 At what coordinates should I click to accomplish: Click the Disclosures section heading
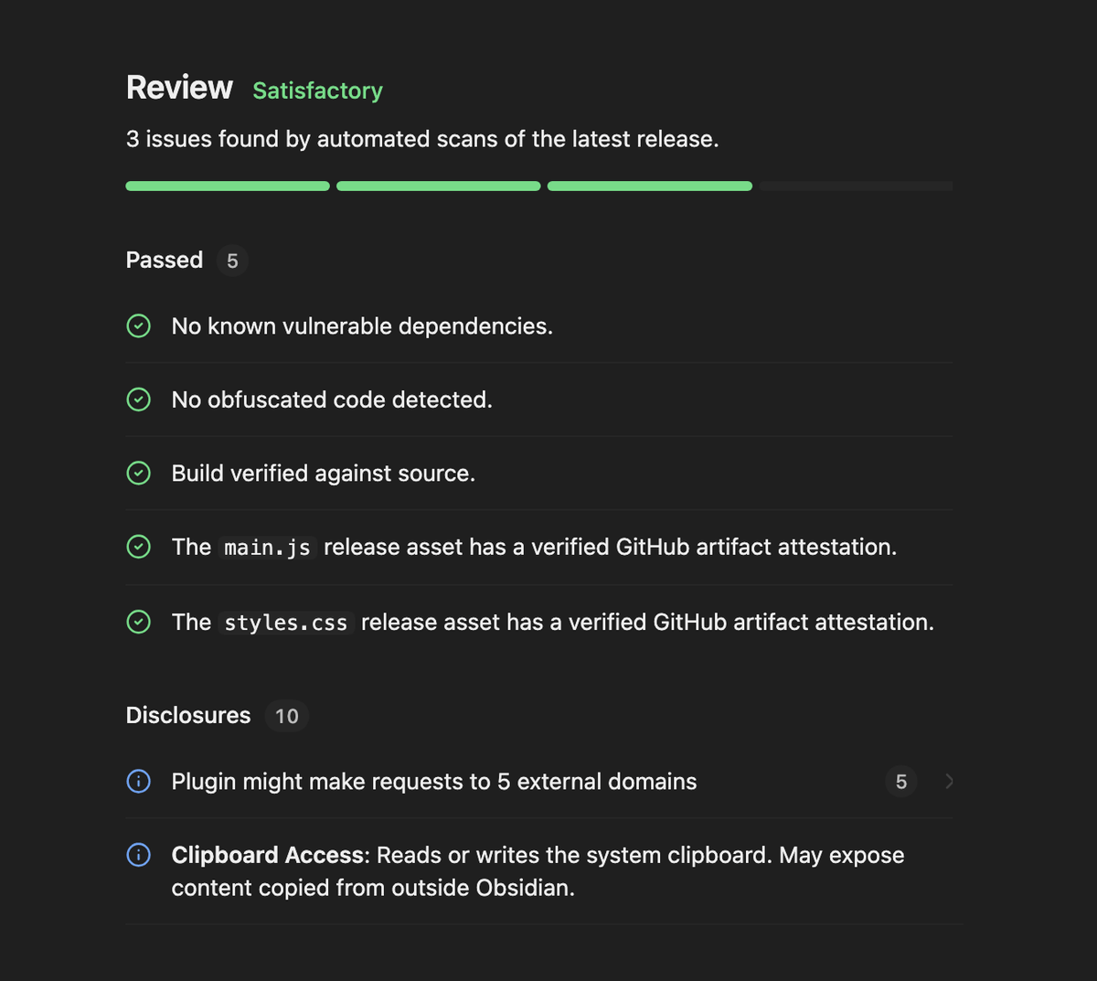coord(188,715)
